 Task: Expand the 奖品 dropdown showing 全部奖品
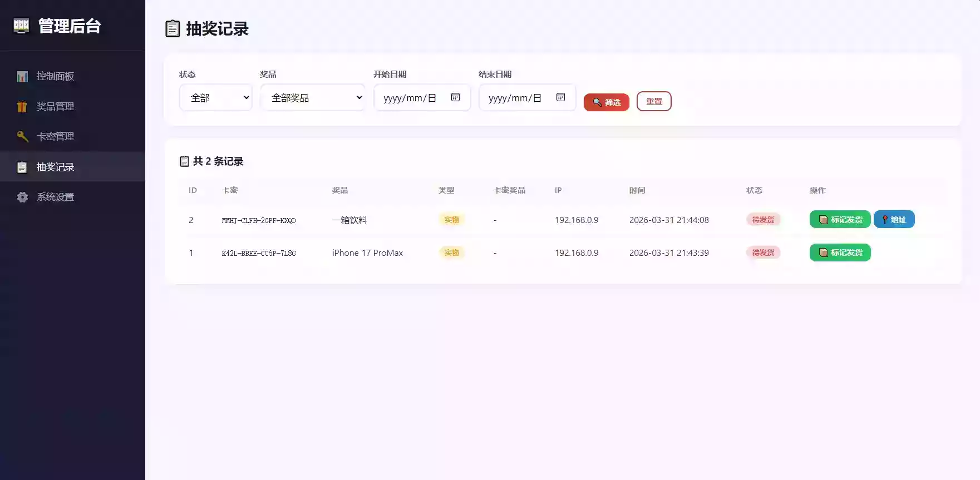(313, 98)
